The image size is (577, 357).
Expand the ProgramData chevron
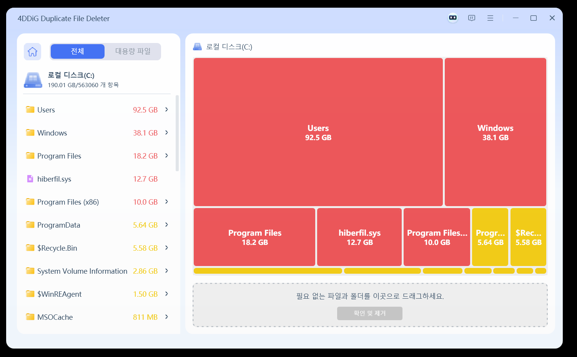pos(166,225)
